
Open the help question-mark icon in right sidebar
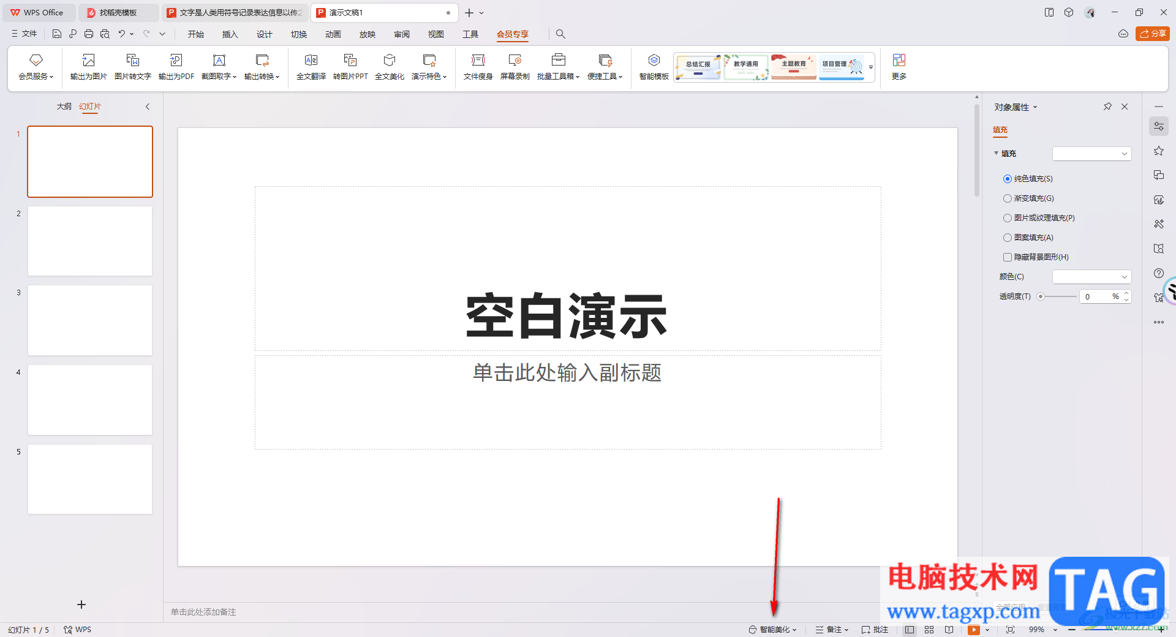click(1159, 273)
